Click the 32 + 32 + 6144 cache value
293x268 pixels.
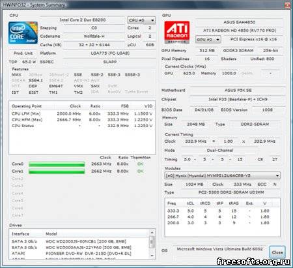point(94,45)
